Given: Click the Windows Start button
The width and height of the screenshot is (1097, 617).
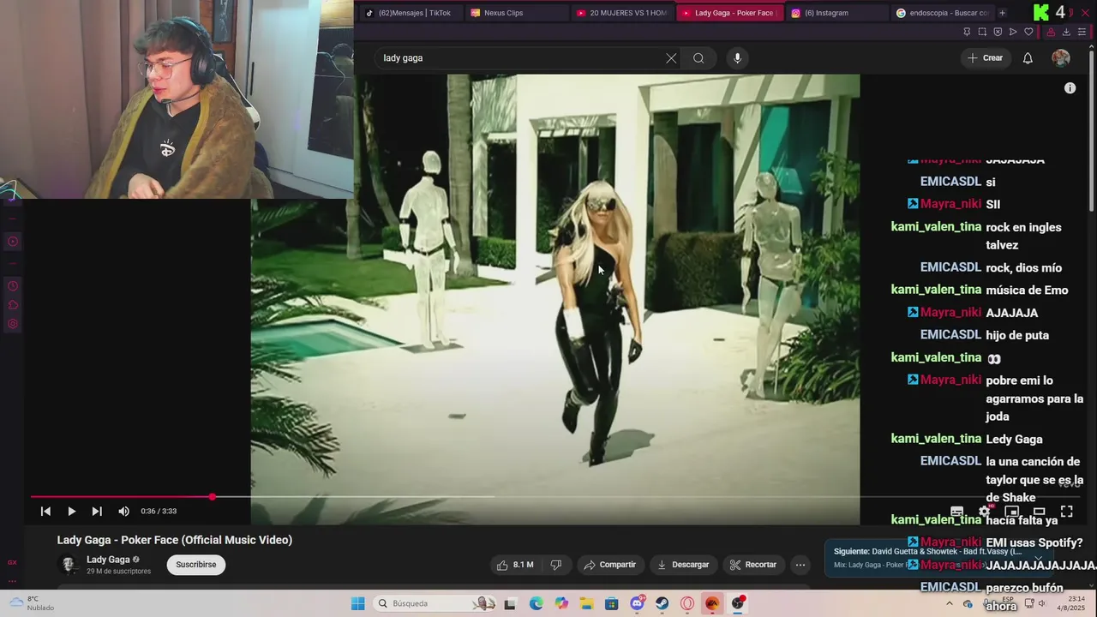Looking at the screenshot, I should point(357,603).
